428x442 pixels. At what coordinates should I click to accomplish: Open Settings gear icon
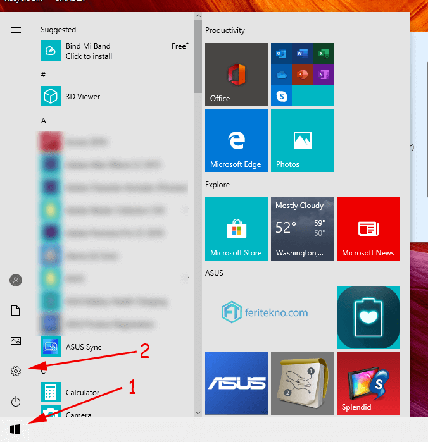click(x=16, y=371)
